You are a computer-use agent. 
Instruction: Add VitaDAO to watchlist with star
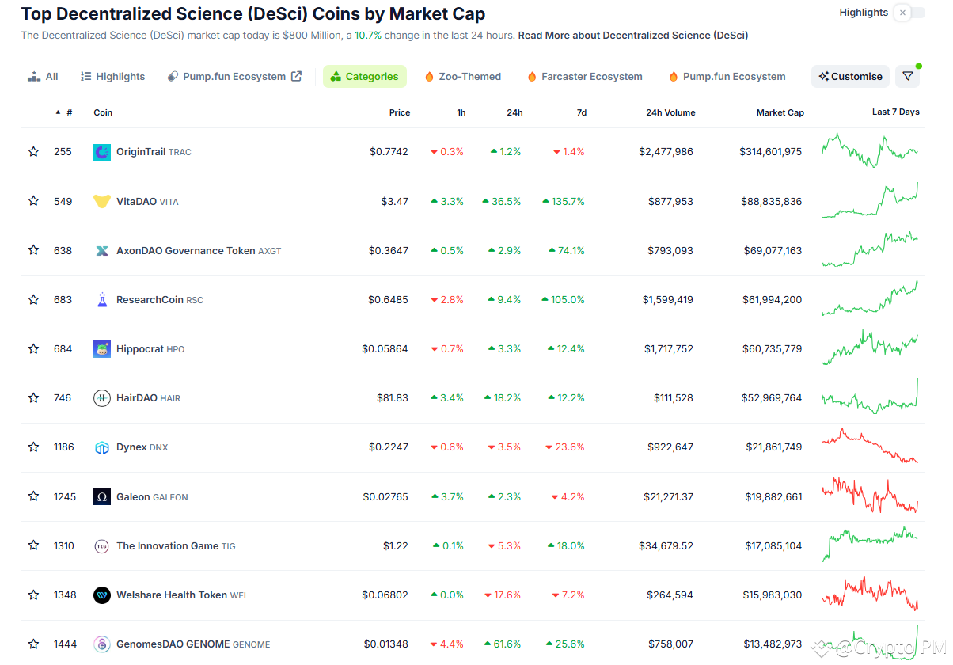33,201
